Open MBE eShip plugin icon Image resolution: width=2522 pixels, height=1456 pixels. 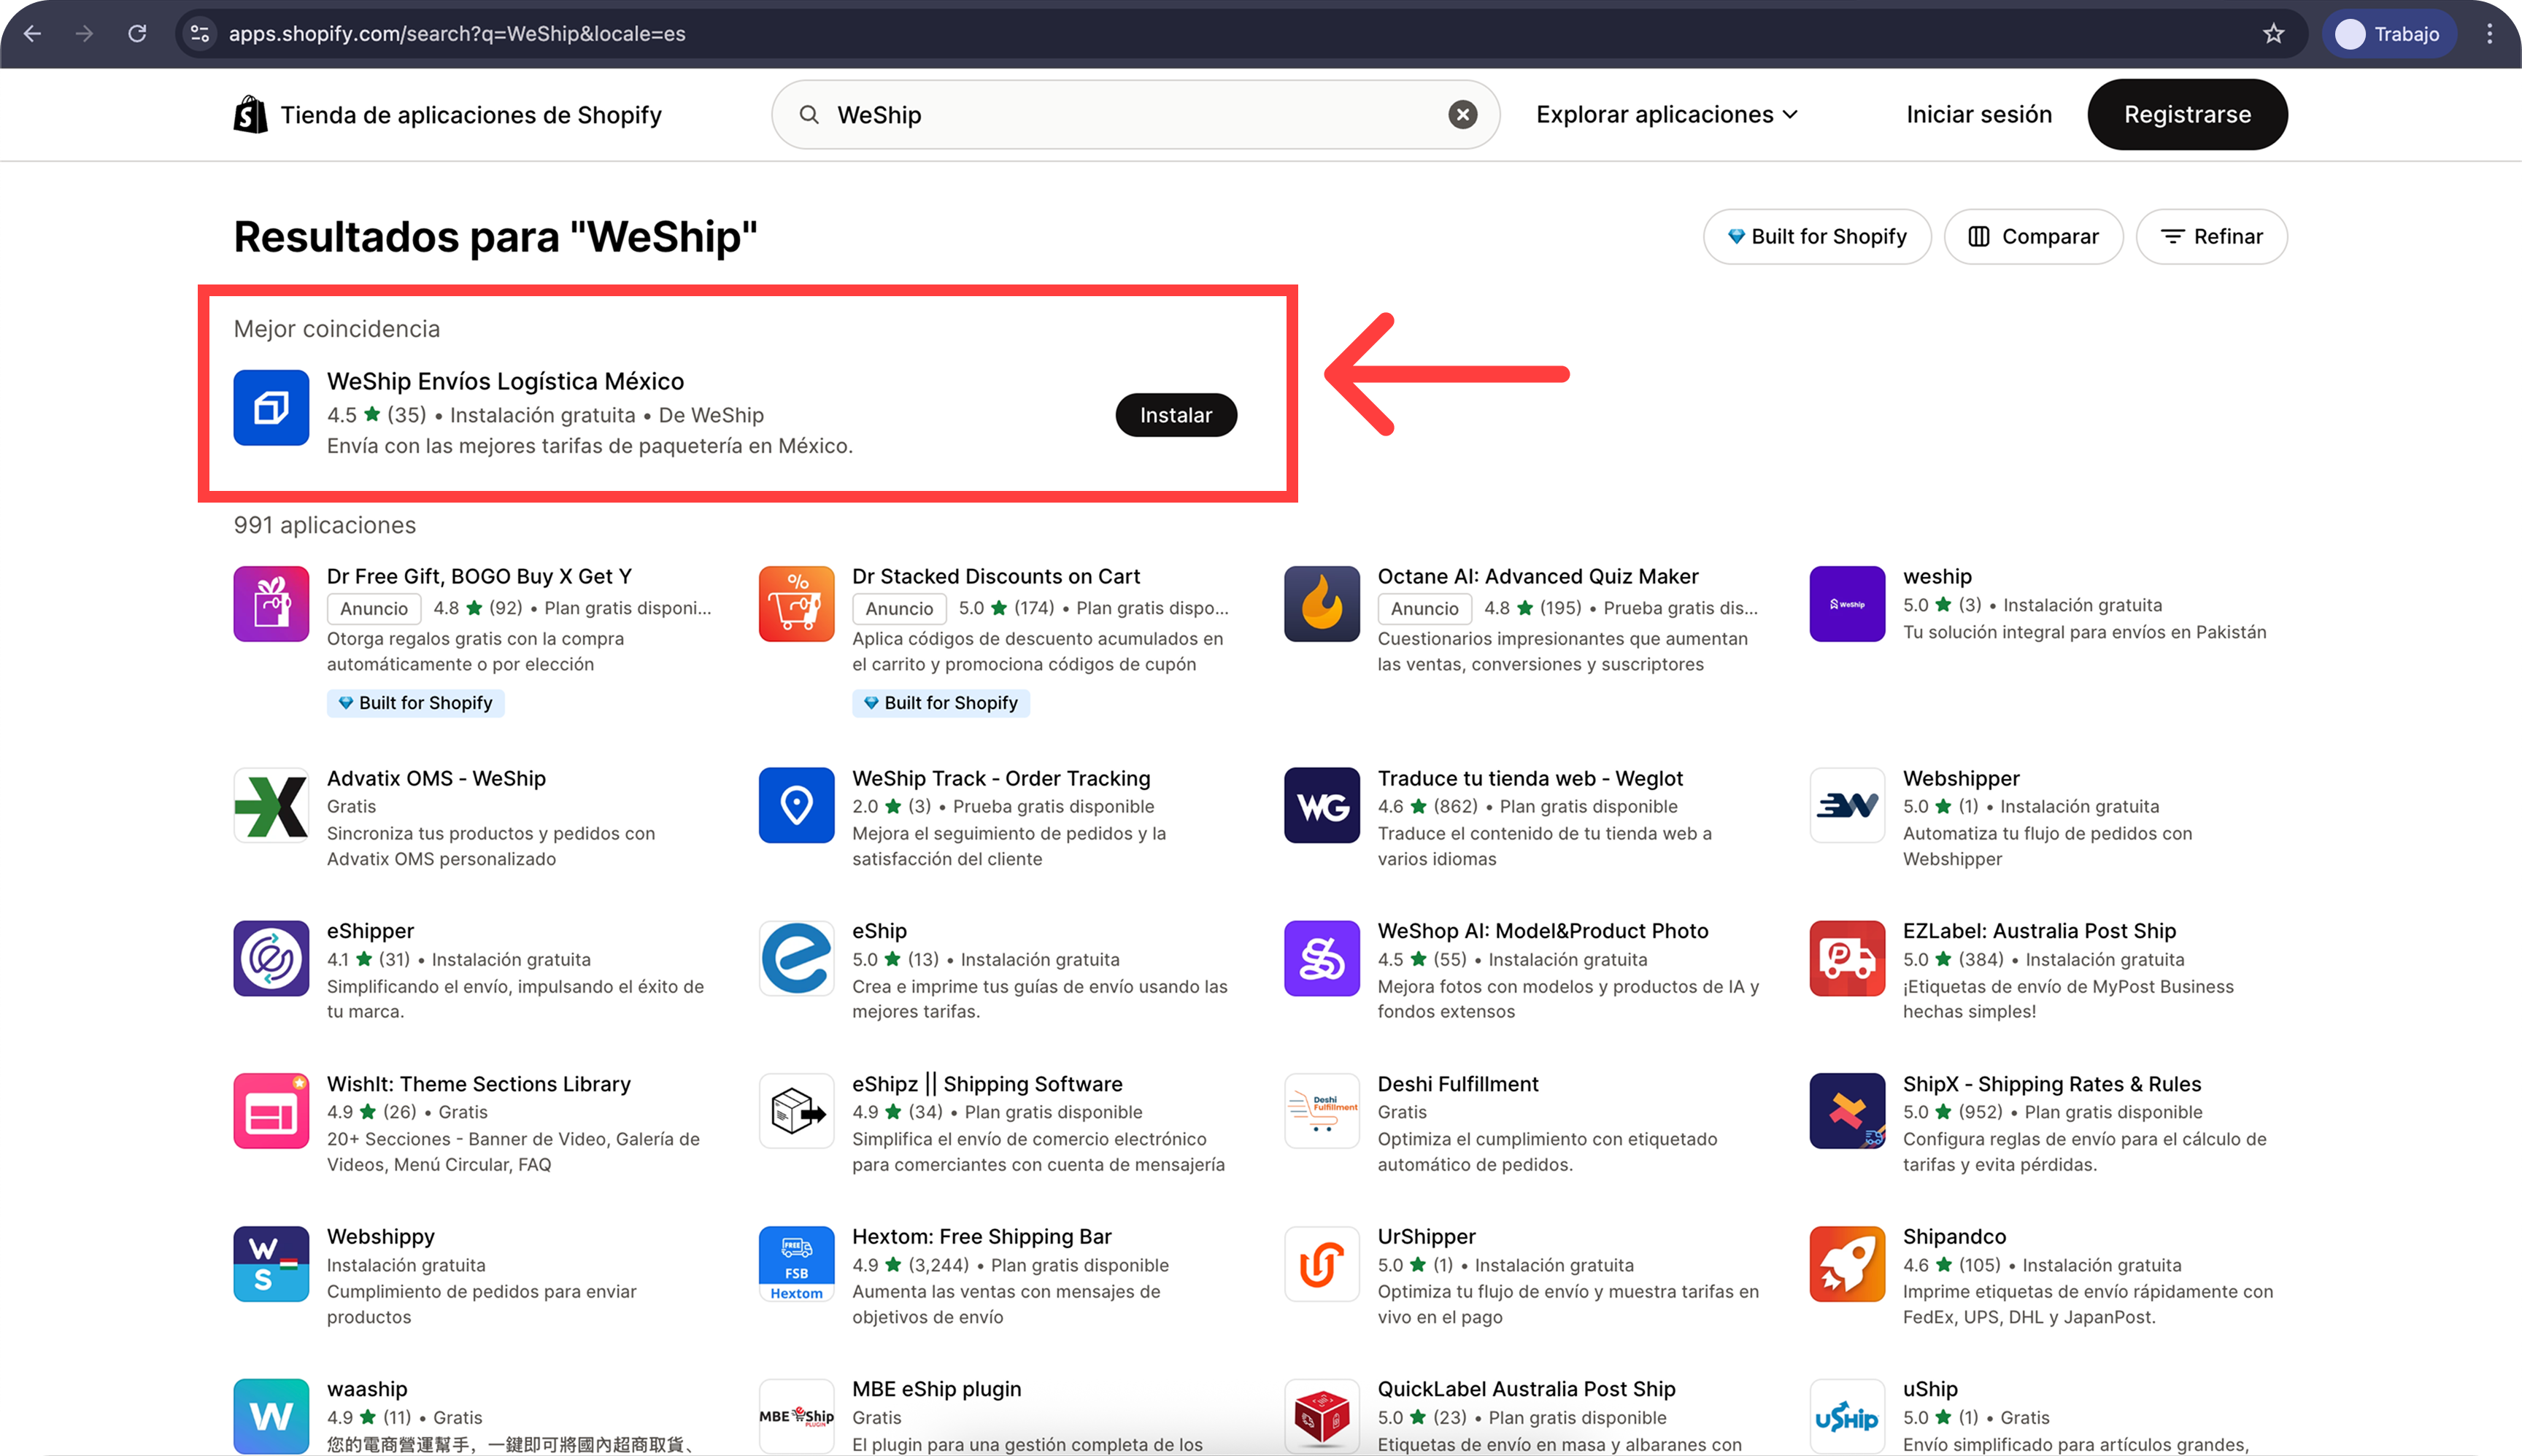pyautogui.click(x=796, y=1416)
